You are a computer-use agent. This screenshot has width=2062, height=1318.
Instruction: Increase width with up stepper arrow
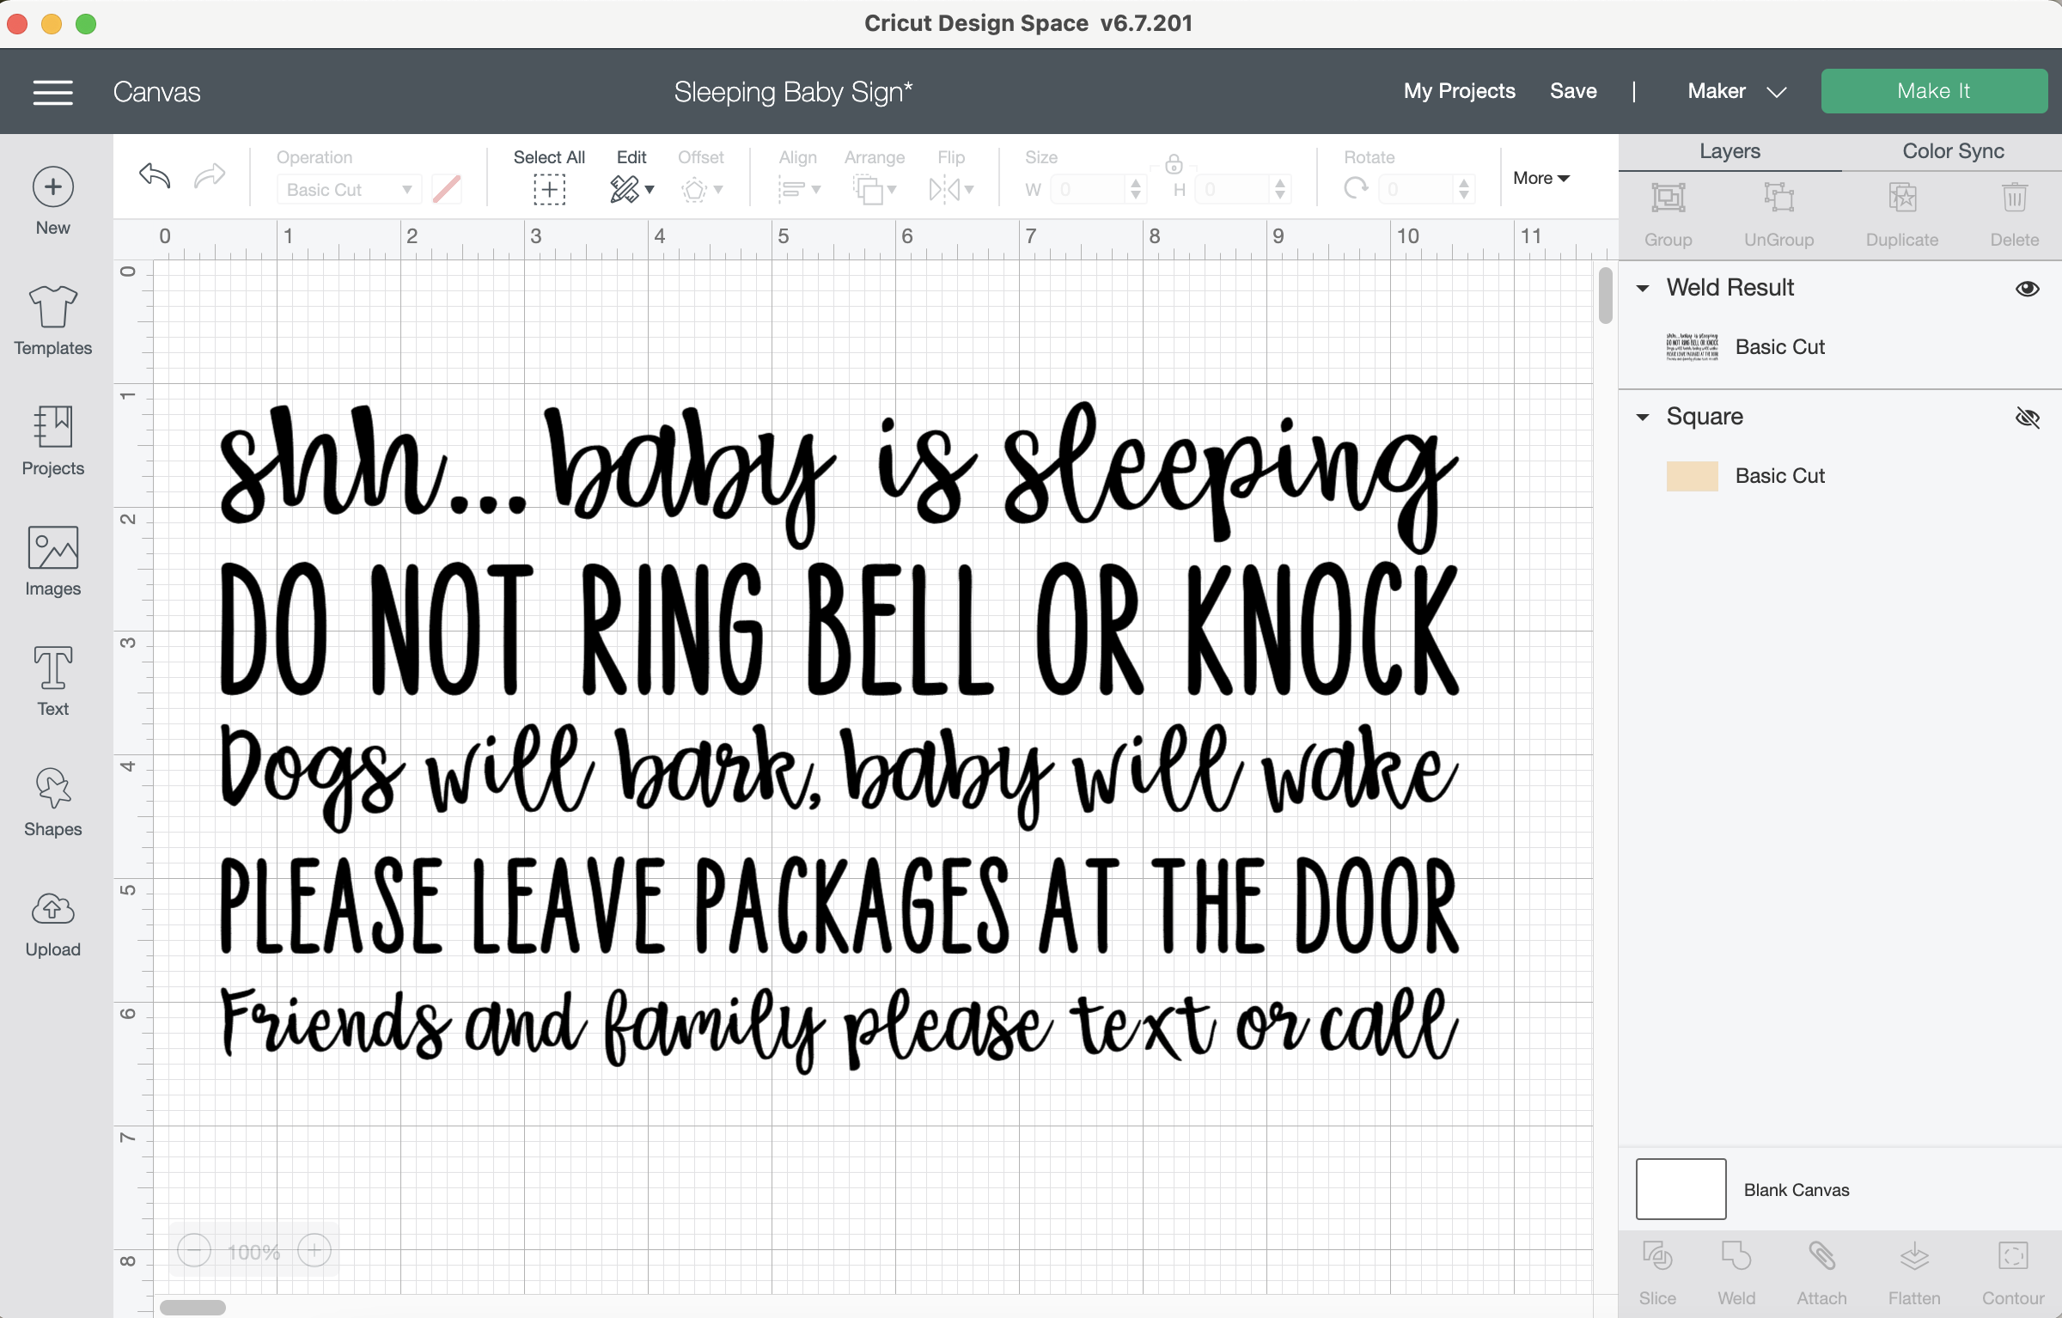1136,183
